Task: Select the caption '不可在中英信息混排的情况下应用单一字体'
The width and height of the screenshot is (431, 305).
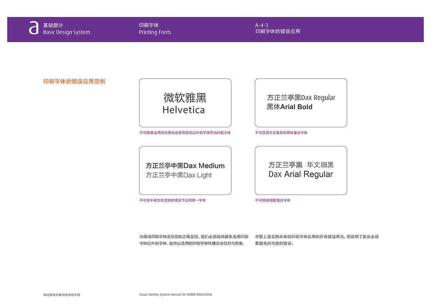Action: (172, 200)
